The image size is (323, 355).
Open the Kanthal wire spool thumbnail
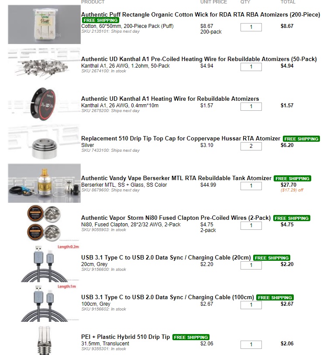pyautogui.click(x=44, y=104)
